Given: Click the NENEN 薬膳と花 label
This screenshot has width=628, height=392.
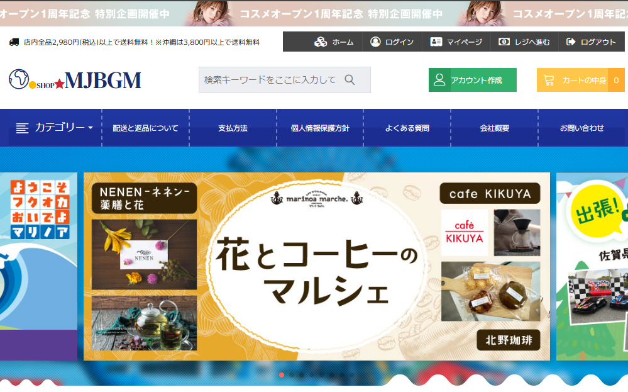Looking at the screenshot, I should (x=144, y=198).
